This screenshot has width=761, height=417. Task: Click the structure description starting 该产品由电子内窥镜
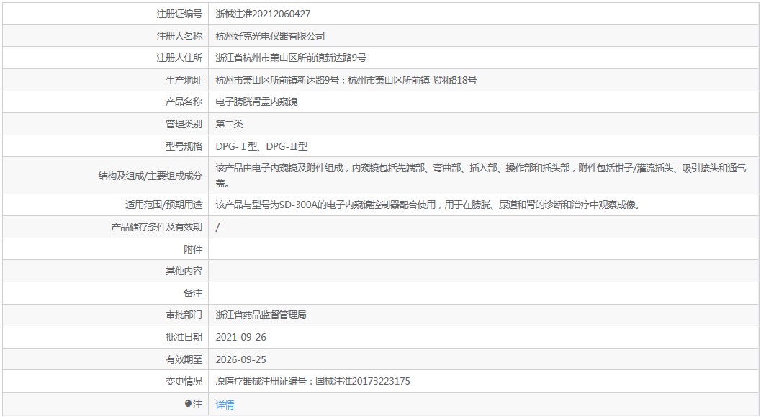click(481, 175)
